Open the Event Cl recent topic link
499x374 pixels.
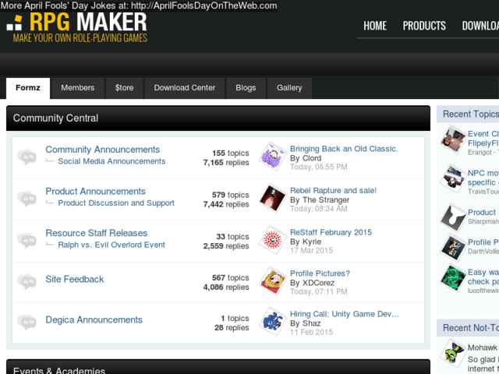(x=483, y=139)
